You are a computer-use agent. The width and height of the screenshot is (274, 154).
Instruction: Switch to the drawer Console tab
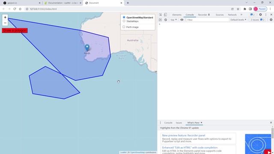click(x=168, y=123)
